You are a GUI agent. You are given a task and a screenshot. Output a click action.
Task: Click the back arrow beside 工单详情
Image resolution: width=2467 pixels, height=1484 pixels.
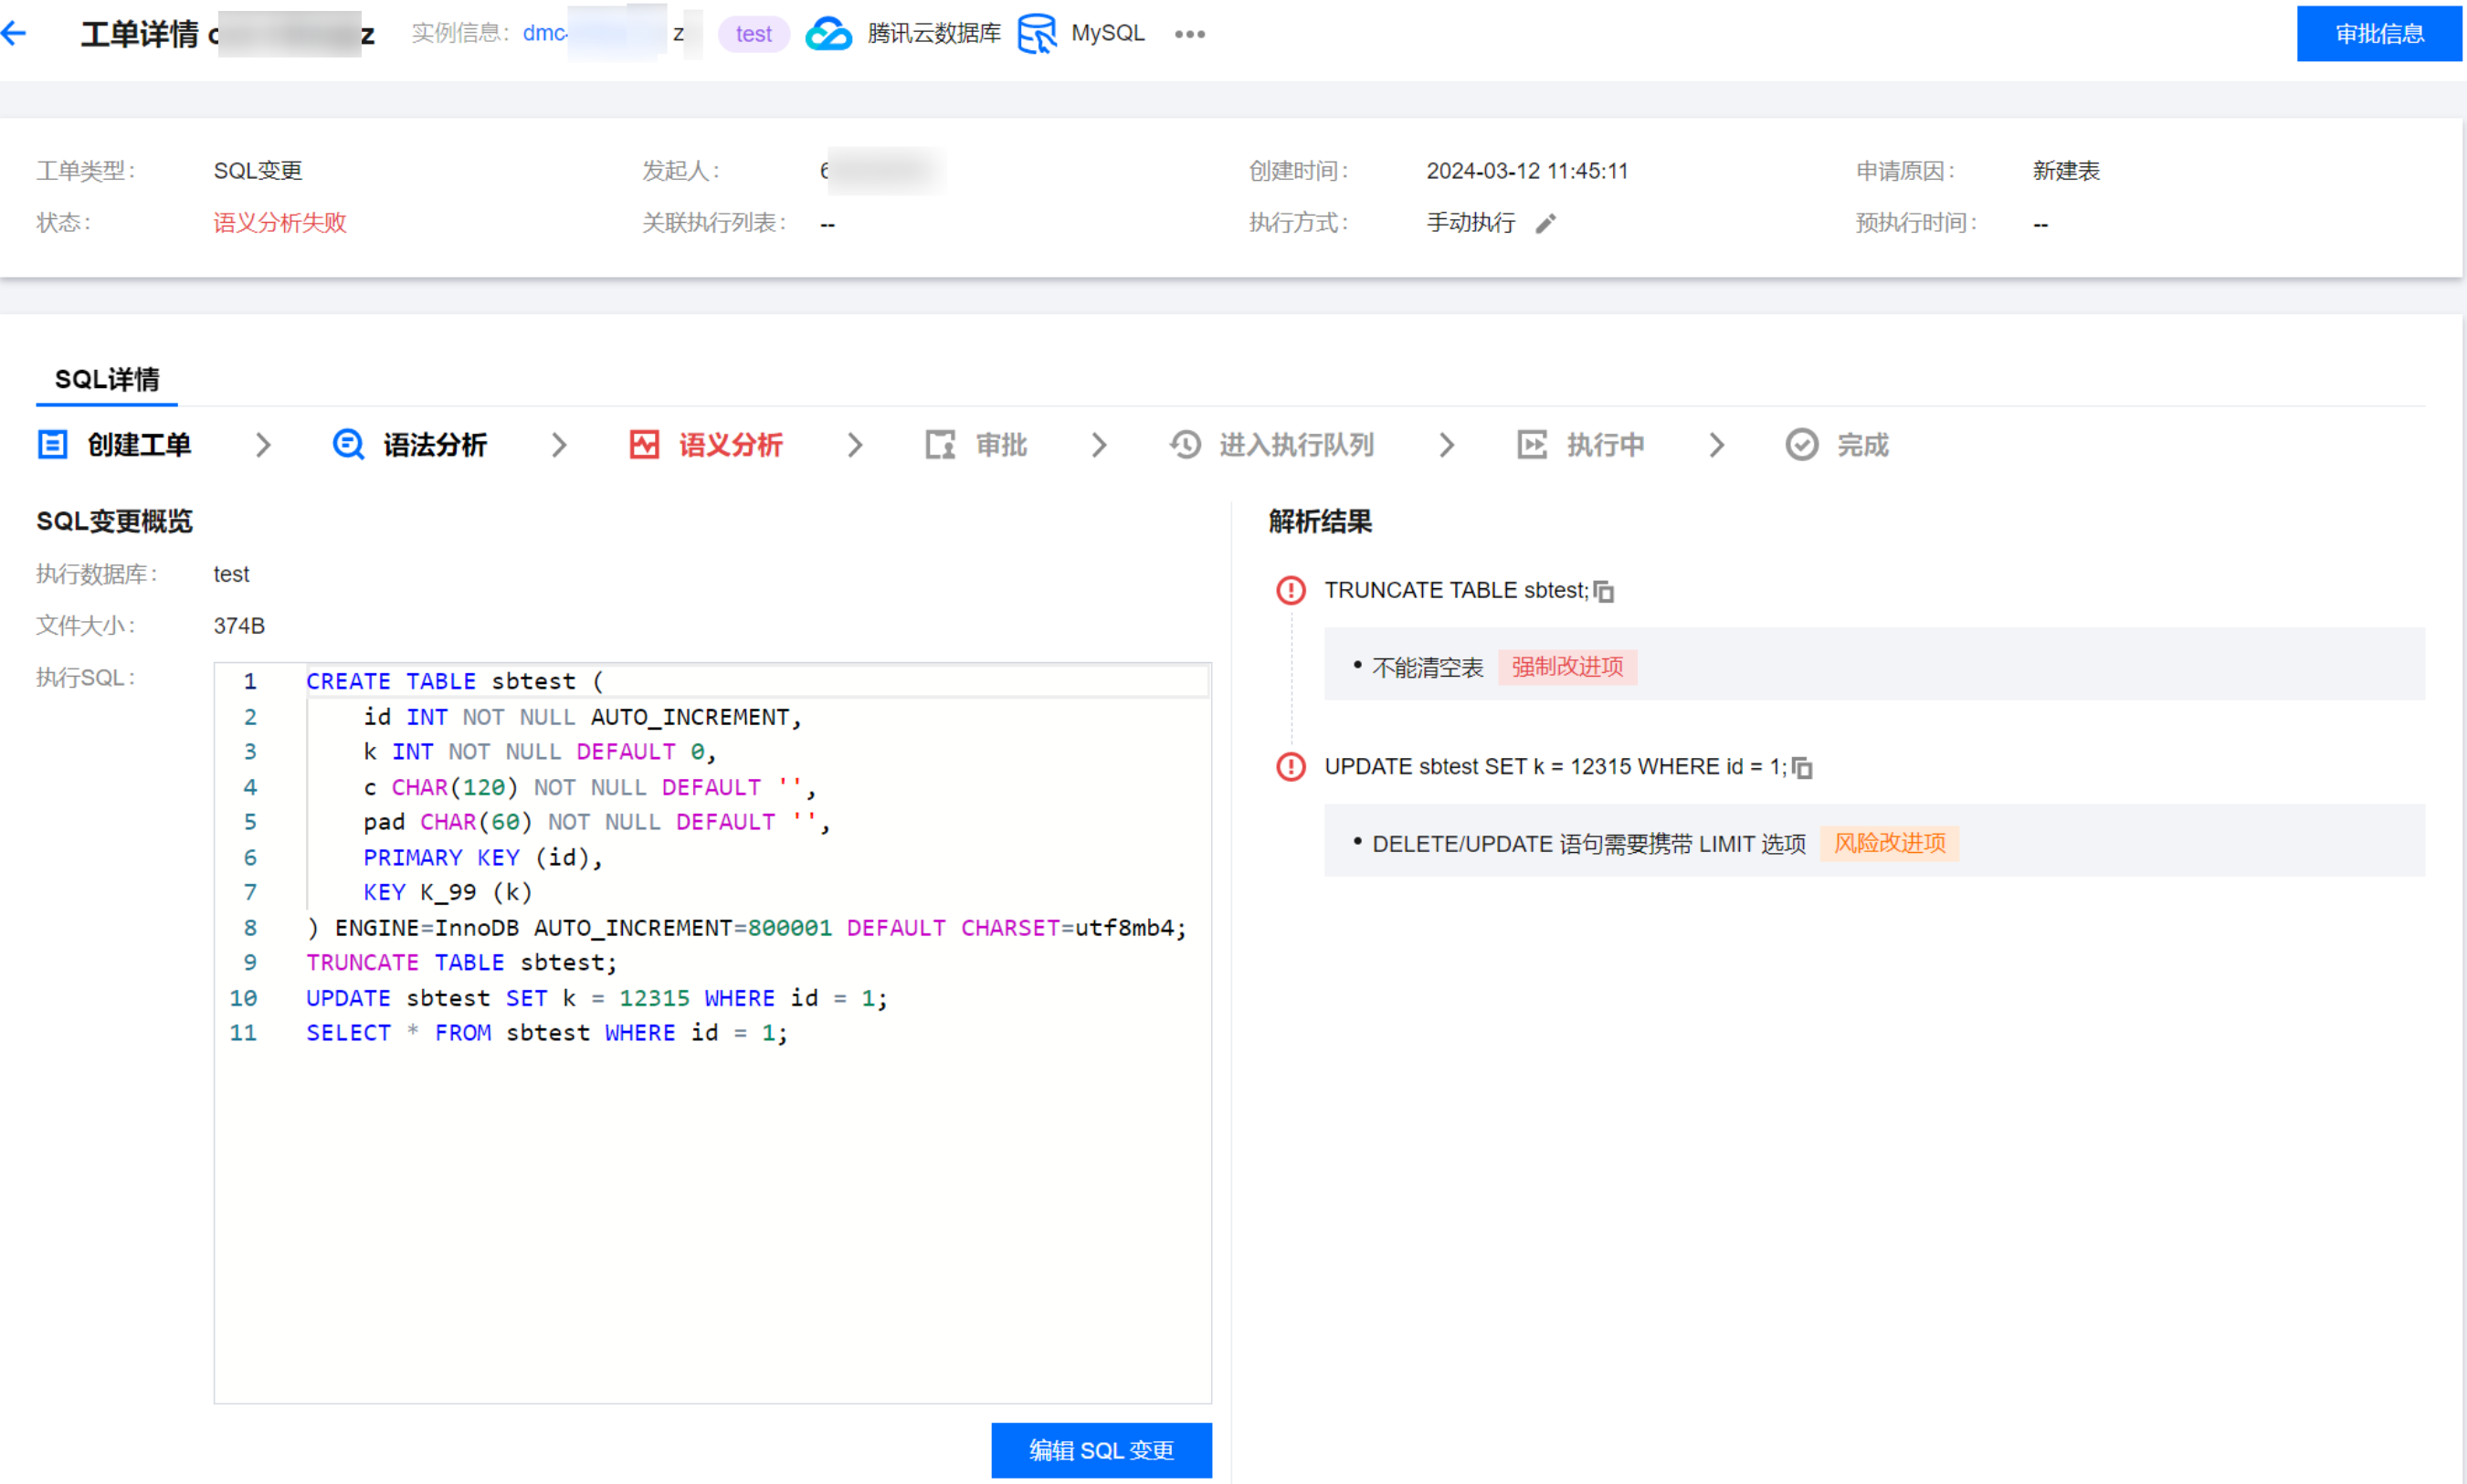click(x=14, y=34)
